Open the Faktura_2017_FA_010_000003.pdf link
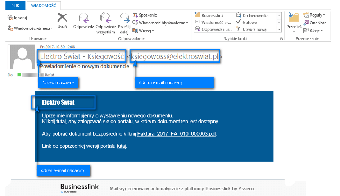This screenshot has height=196, width=340. click(x=177, y=133)
